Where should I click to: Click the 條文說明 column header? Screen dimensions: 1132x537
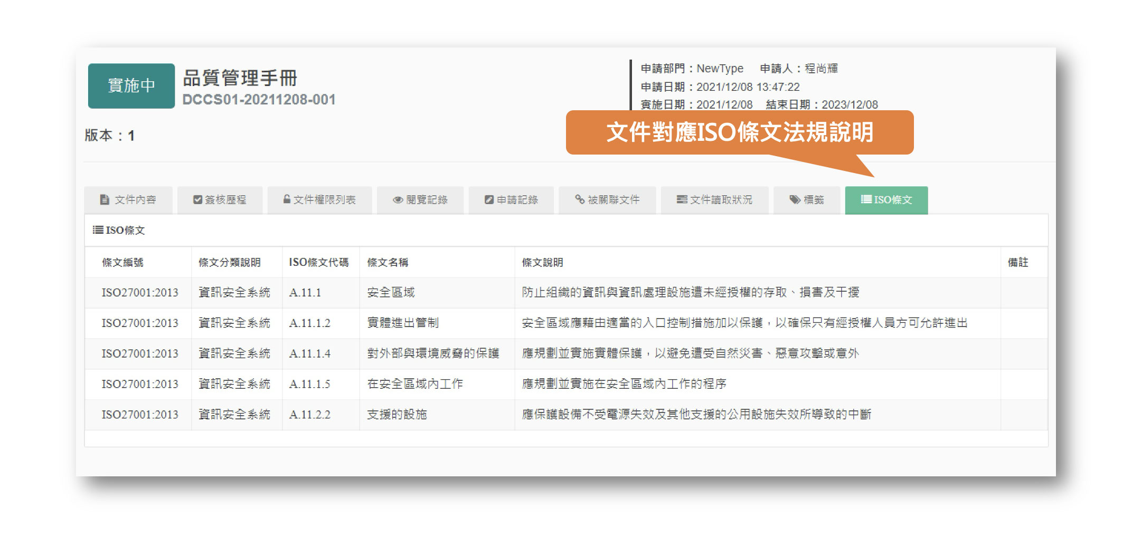(x=542, y=262)
